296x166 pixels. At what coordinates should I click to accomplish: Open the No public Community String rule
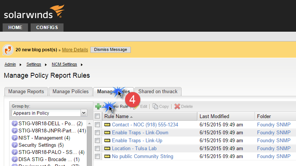tap(143, 157)
